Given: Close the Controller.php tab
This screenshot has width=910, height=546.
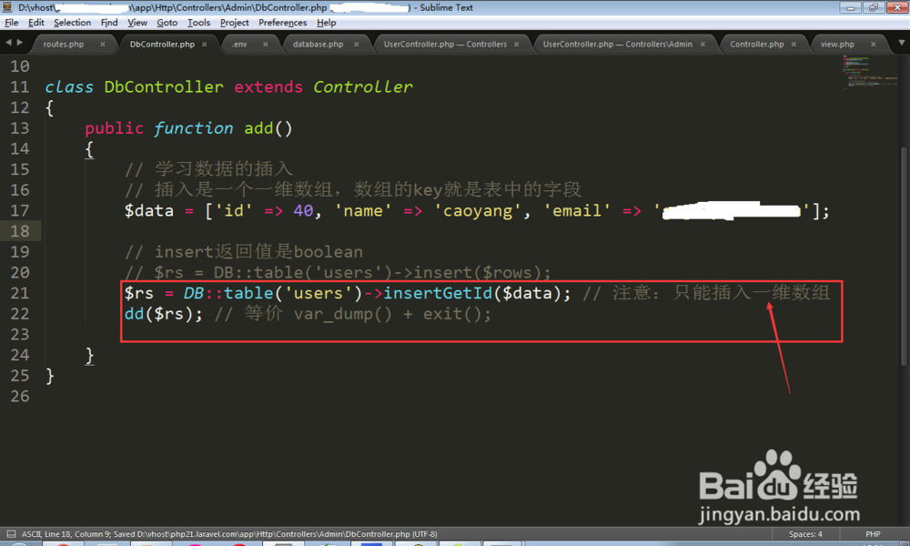Looking at the screenshot, I should pyautogui.click(x=794, y=44).
